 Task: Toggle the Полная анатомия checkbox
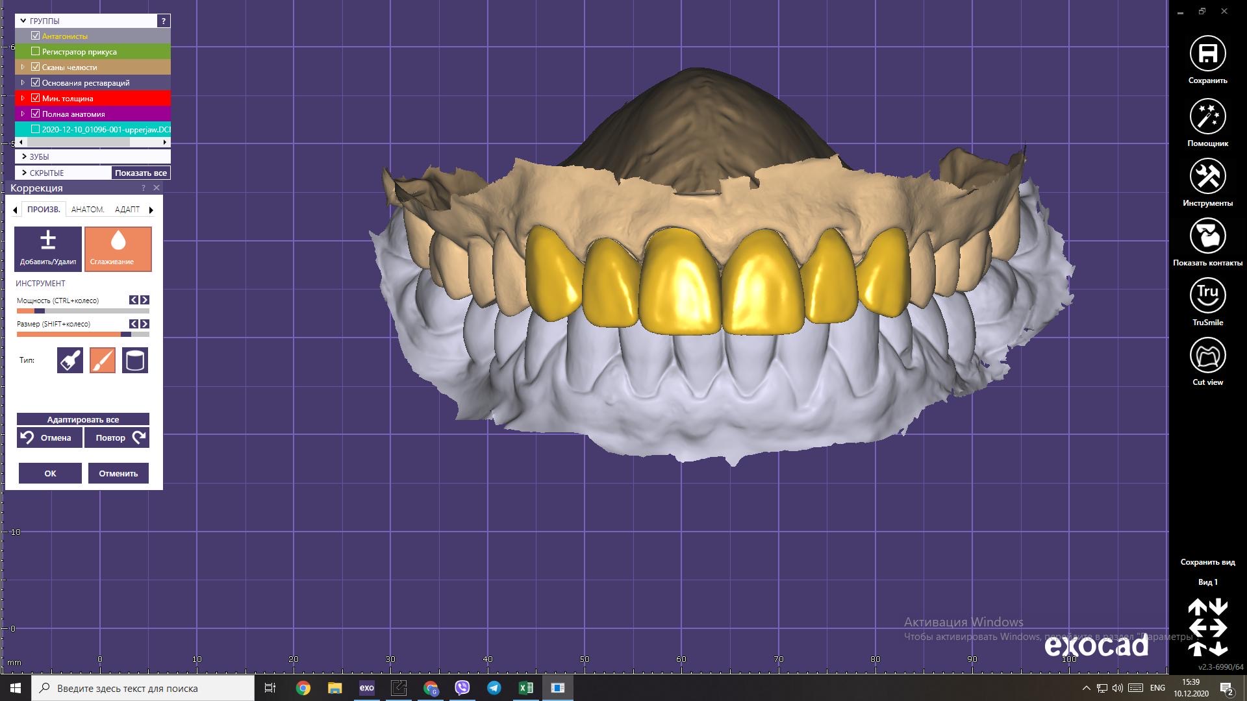pyautogui.click(x=36, y=114)
